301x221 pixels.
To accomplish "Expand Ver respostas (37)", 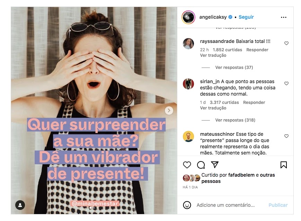I will (x=234, y=68).
